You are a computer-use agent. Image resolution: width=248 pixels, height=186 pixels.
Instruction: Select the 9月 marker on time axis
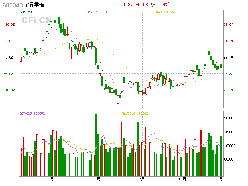(x=142, y=179)
